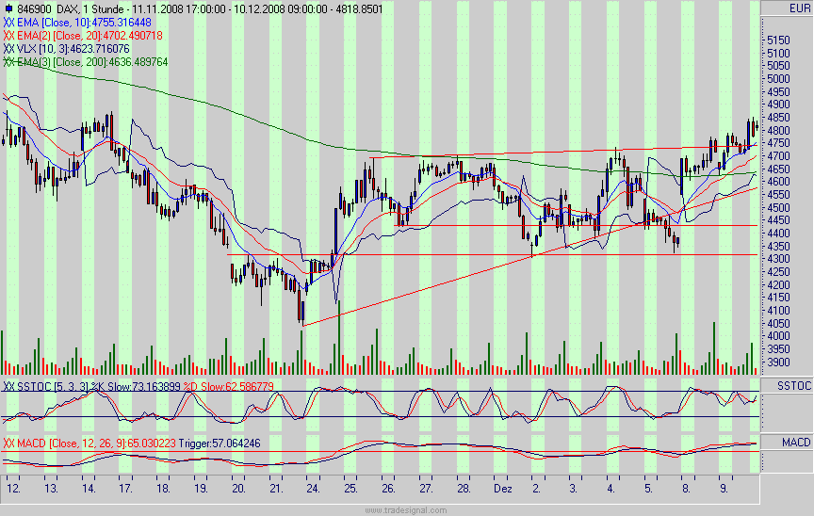The height and width of the screenshot is (516, 814).
Task: Click the 4450 price axis label
Action: point(777,220)
